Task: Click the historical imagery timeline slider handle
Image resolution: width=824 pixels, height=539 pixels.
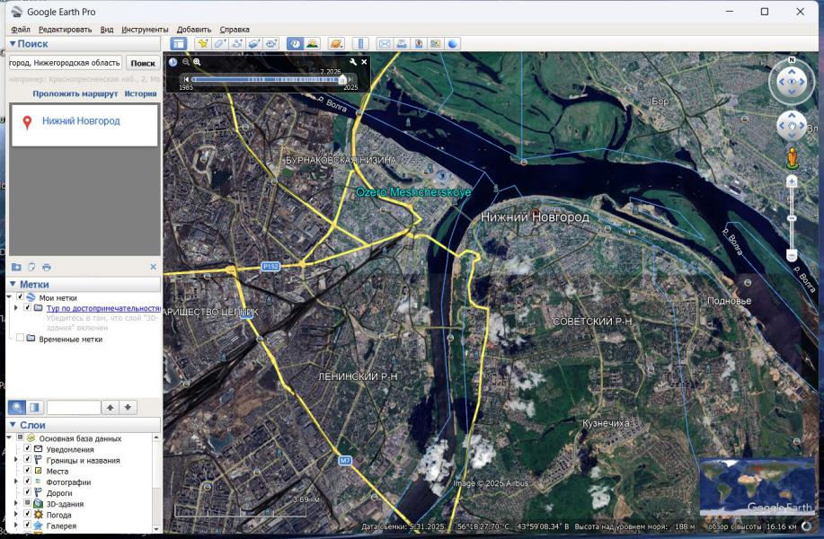Action: coord(342,79)
